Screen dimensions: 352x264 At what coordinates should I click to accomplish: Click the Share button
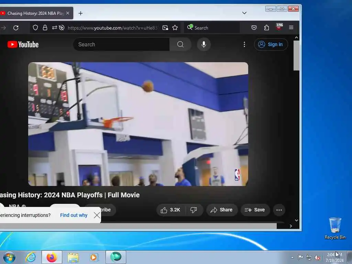(222, 210)
